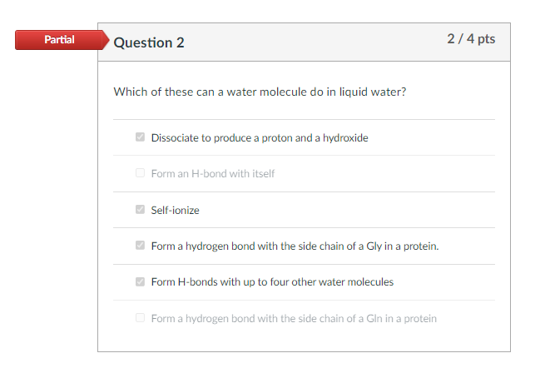Click the 'Form H-bonds with up to four' label
The width and height of the screenshot is (550, 373).
[x=272, y=281]
